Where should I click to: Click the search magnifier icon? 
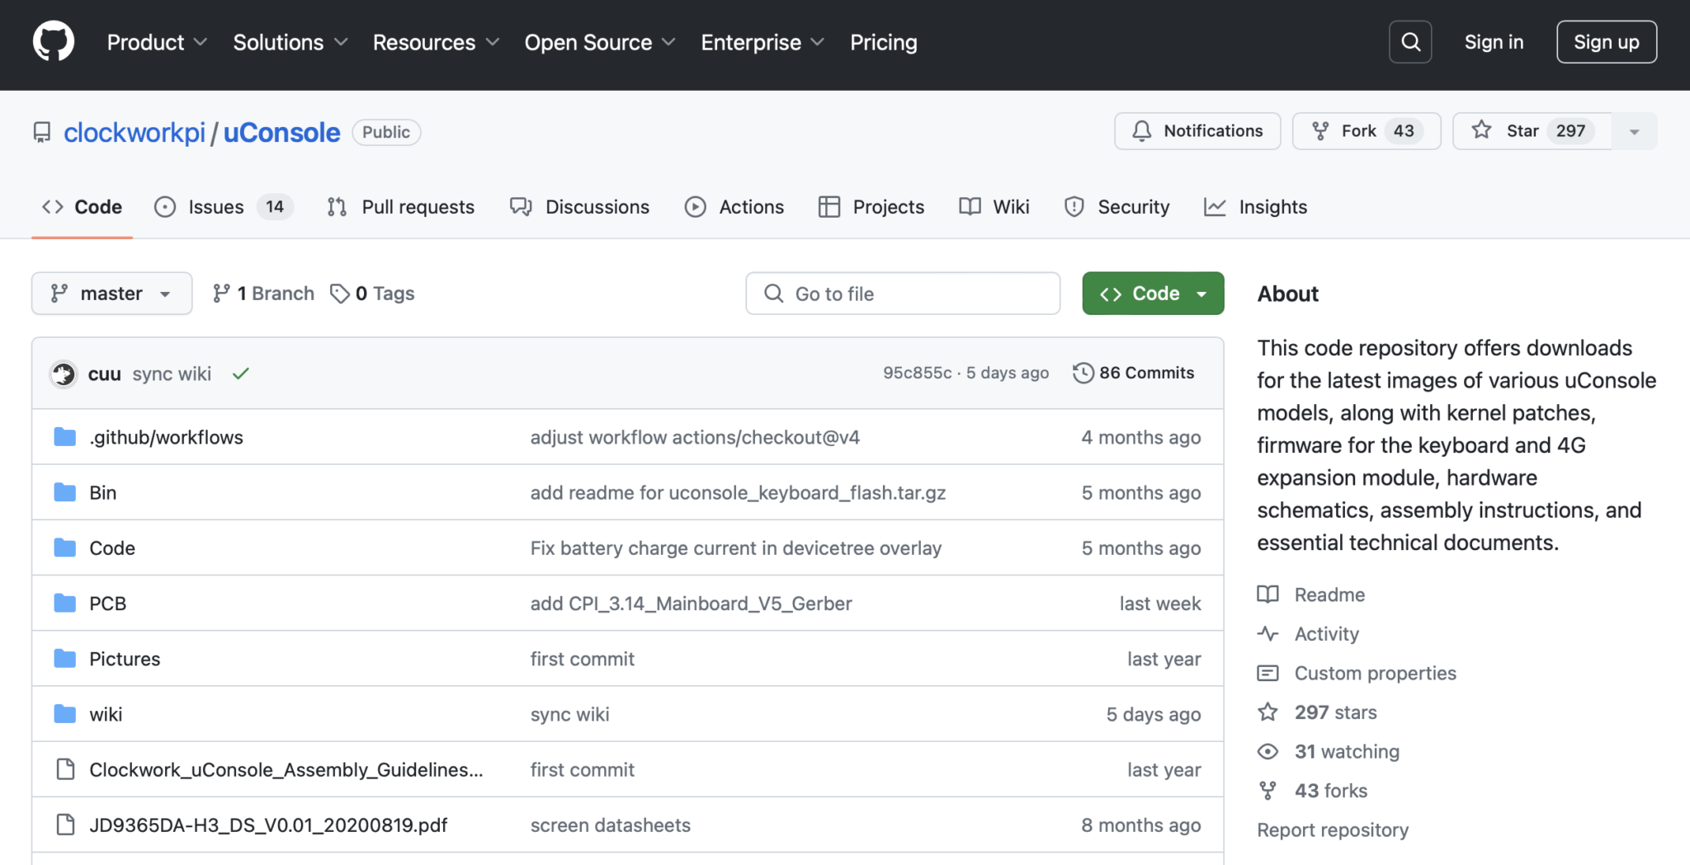(1410, 41)
